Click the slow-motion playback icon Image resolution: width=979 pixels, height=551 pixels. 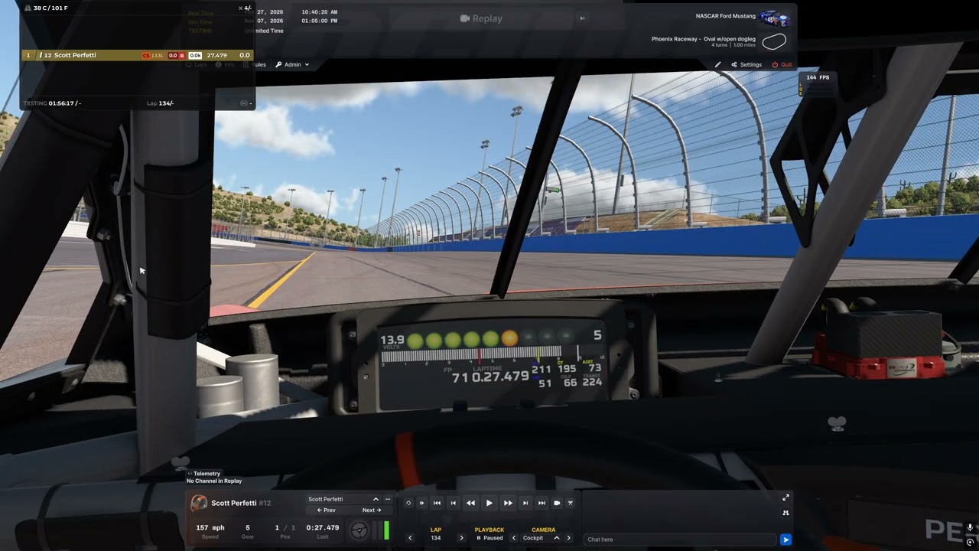pos(421,503)
